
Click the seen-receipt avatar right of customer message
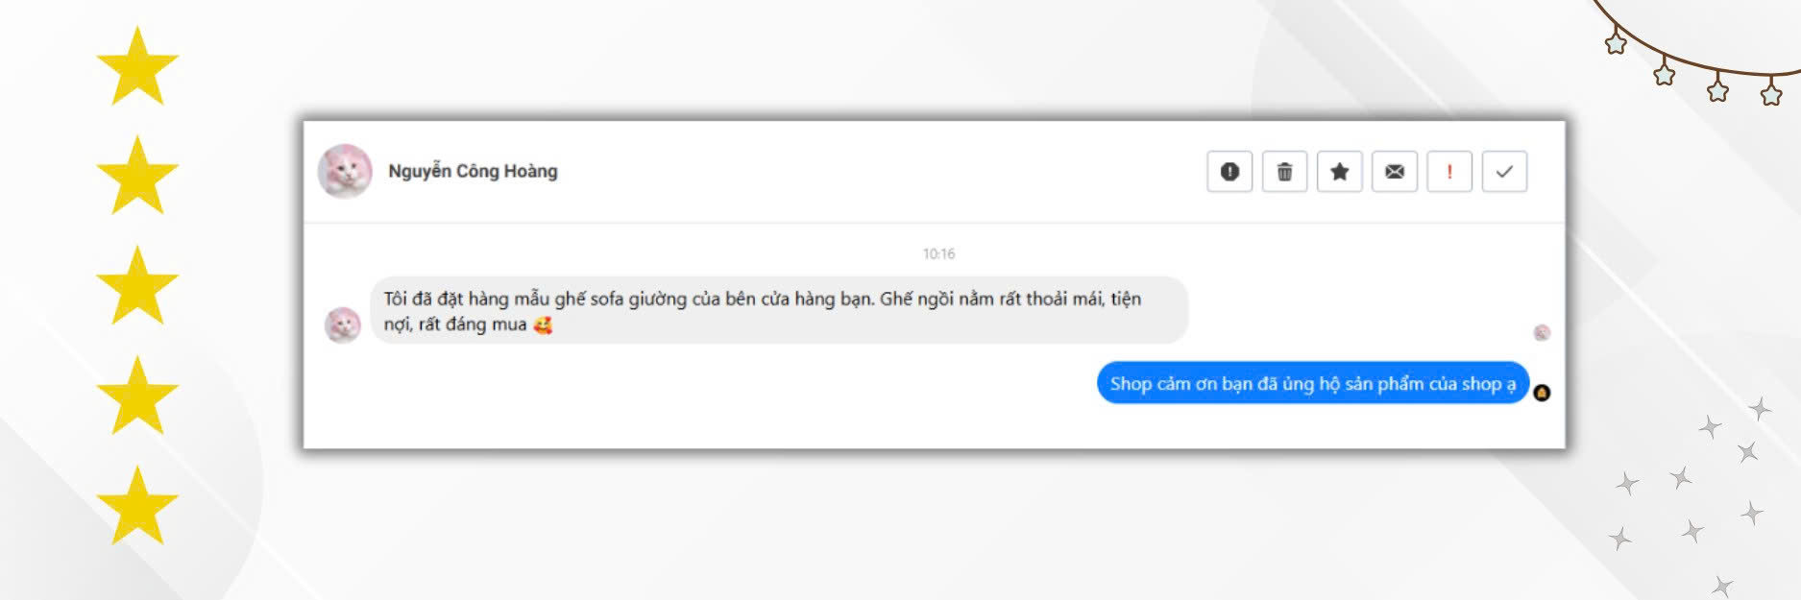[1542, 332]
